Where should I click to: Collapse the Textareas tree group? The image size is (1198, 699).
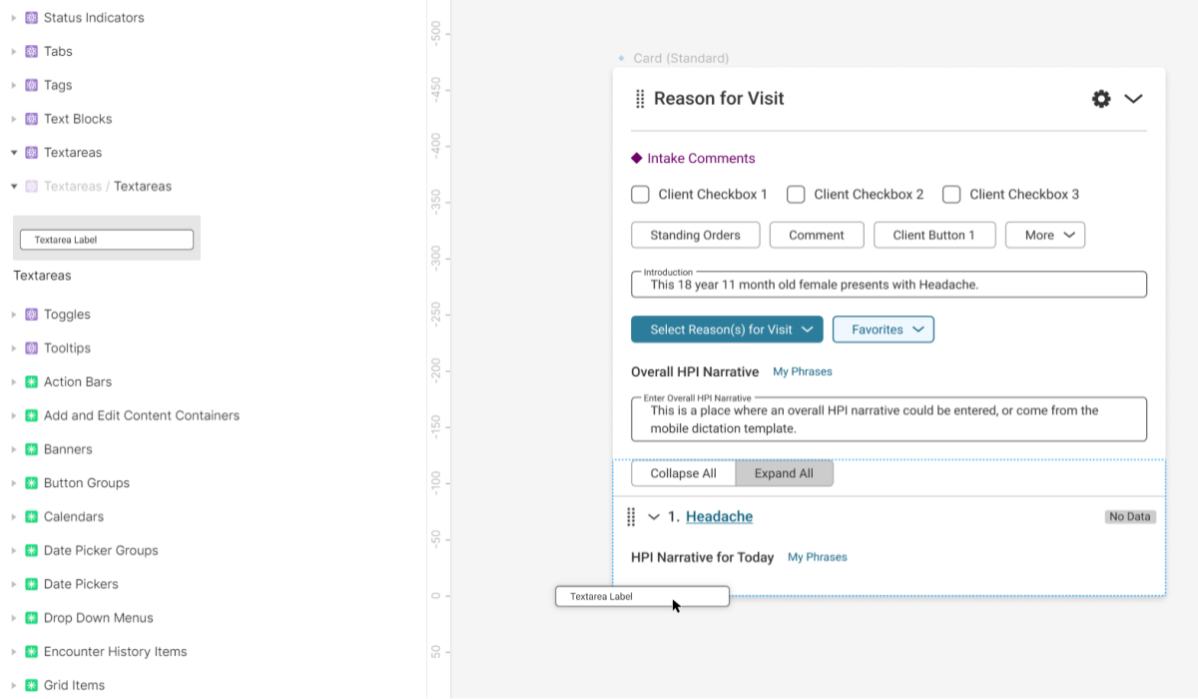point(14,153)
